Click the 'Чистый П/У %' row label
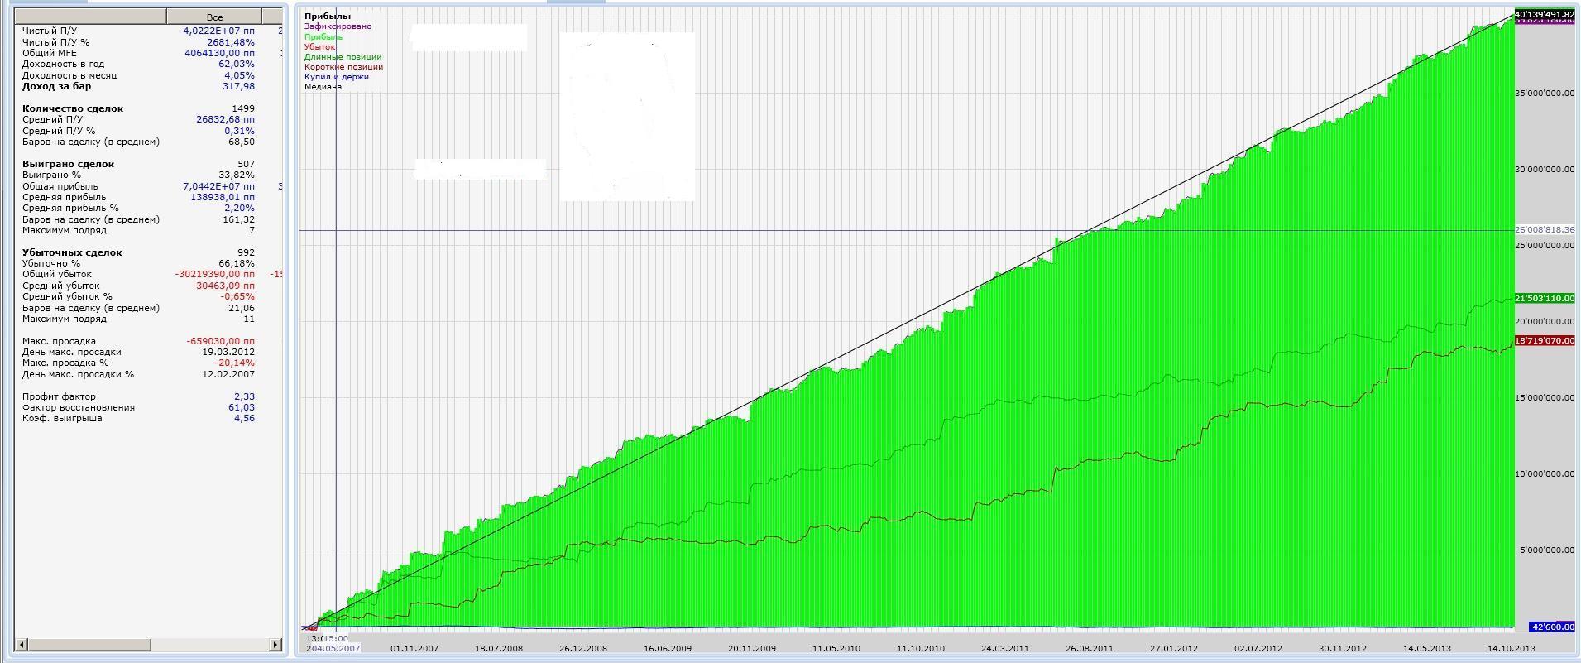This screenshot has height=663, width=1581. [55, 42]
